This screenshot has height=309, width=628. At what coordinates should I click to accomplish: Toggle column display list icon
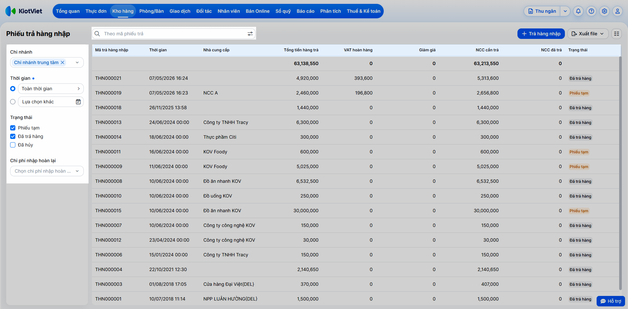coord(616,34)
